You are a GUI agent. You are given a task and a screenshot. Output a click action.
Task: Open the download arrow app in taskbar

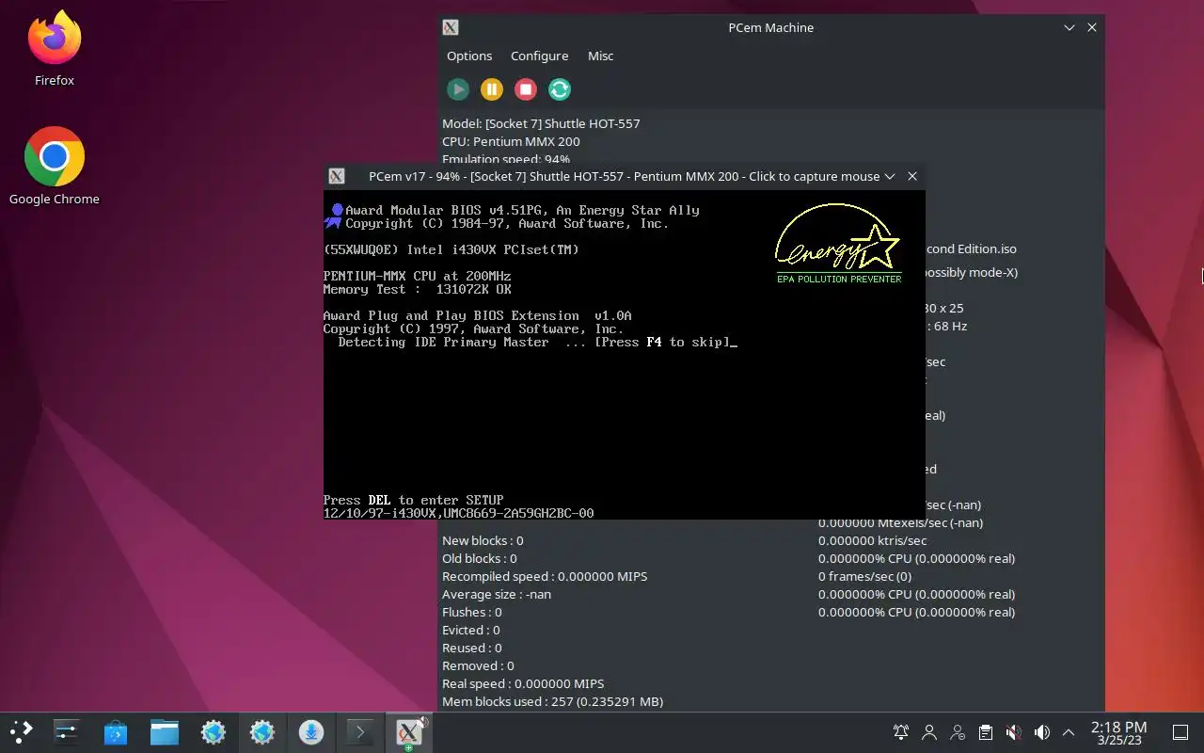pyautogui.click(x=311, y=731)
